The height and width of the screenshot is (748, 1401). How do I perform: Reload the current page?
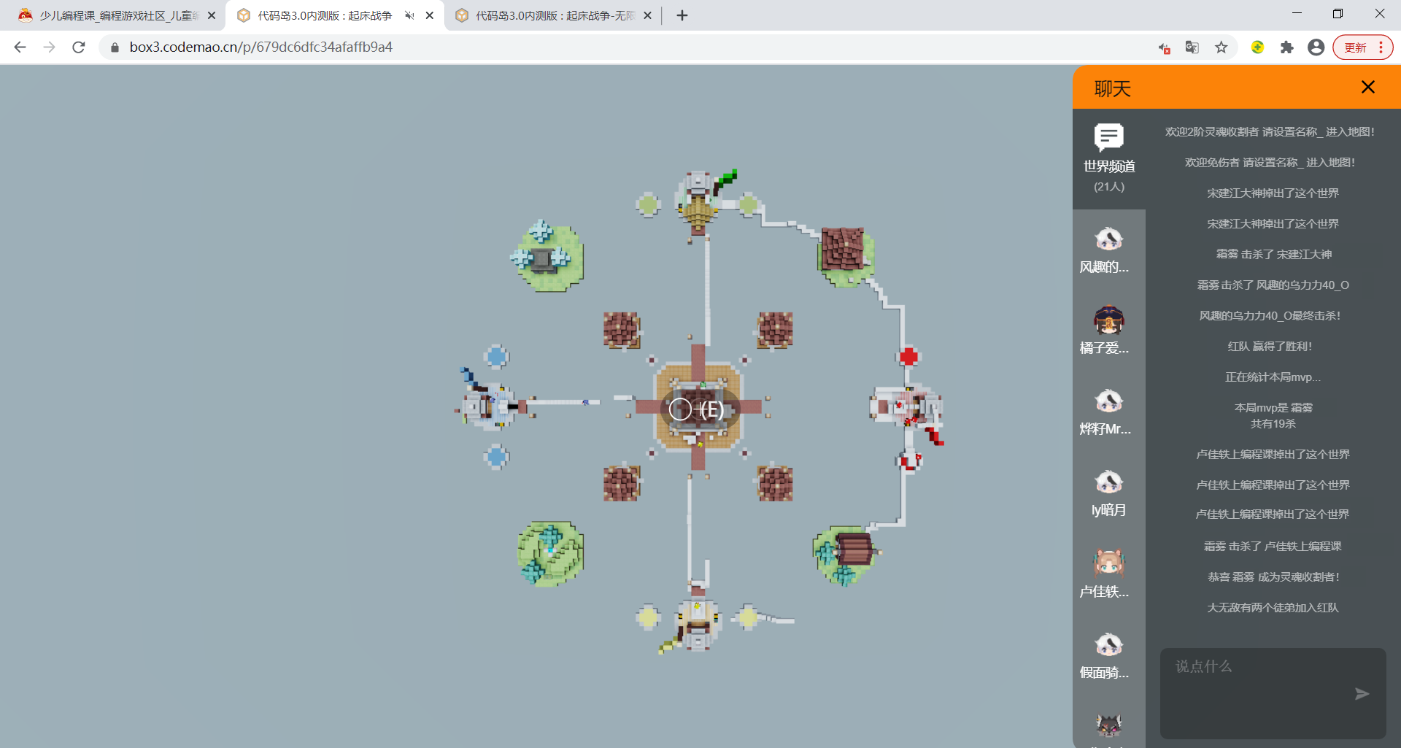point(79,47)
